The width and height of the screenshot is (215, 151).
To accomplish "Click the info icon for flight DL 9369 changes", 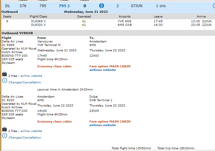I will [x=4, y=81].
